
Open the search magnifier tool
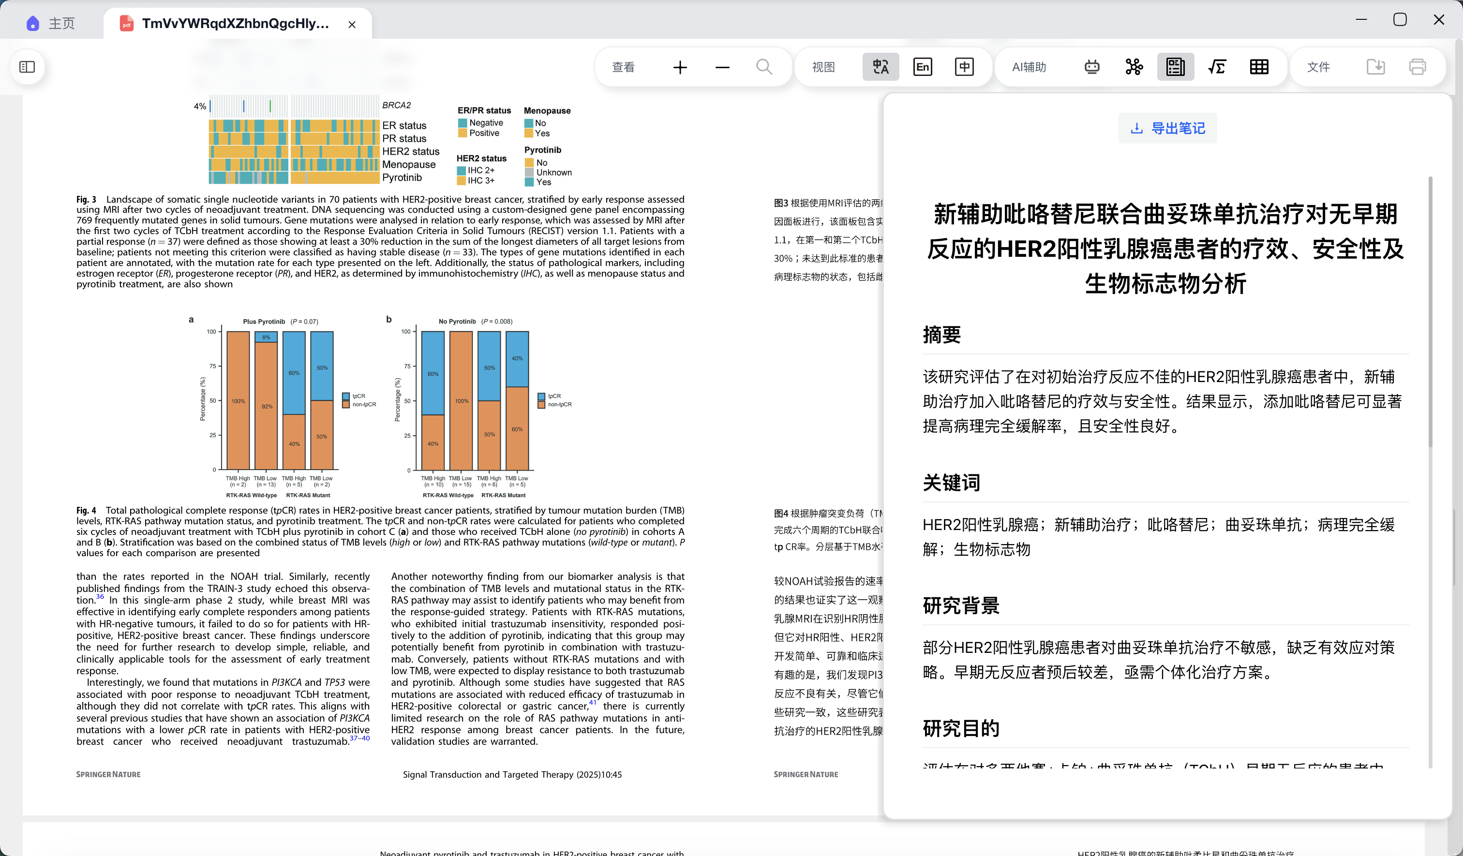click(x=764, y=67)
